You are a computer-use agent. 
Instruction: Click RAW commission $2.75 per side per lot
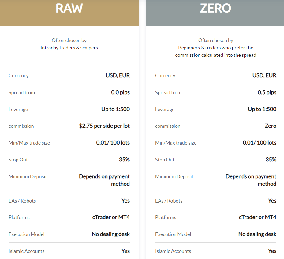pyautogui.click(x=104, y=126)
